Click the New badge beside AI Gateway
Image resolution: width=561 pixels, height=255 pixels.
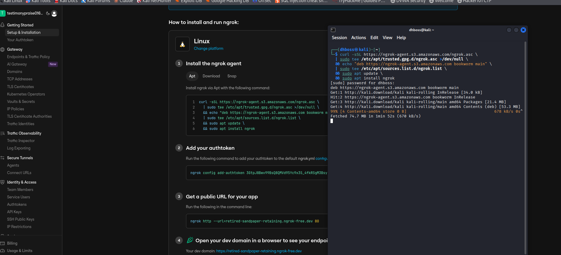pyautogui.click(x=53, y=64)
